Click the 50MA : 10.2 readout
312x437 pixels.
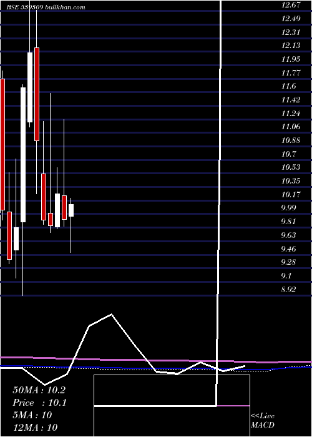(x=39, y=390)
